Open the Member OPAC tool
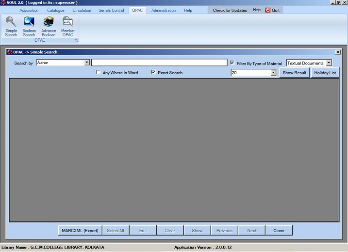The height and width of the screenshot is (252, 348). point(67,27)
